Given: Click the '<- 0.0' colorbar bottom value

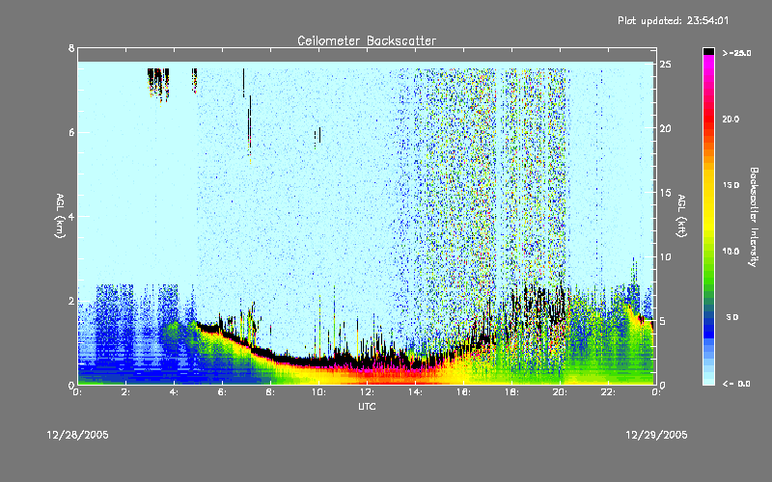Looking at the screenshot, I should [x=736, y=383].
